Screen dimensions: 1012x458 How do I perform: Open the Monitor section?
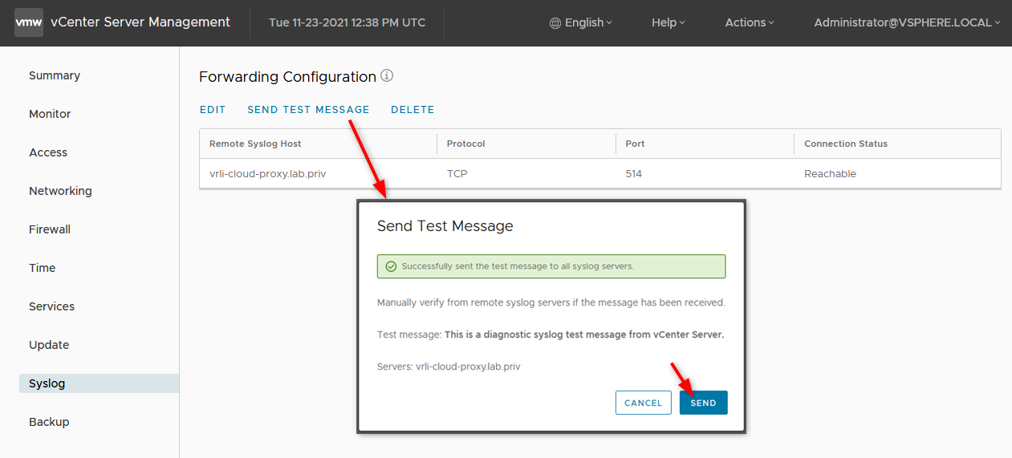point(50,114)
